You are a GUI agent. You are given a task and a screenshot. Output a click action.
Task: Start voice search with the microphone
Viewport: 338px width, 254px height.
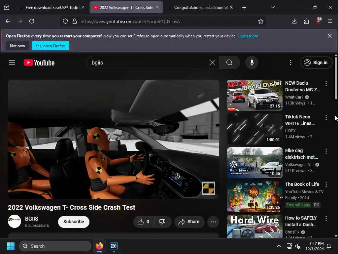[x=252, y=63]
